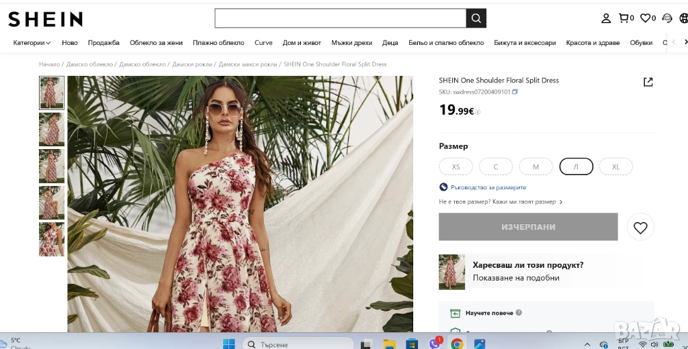Open the Curve menu item
688x349 pixels.
[x=263, y=42]
